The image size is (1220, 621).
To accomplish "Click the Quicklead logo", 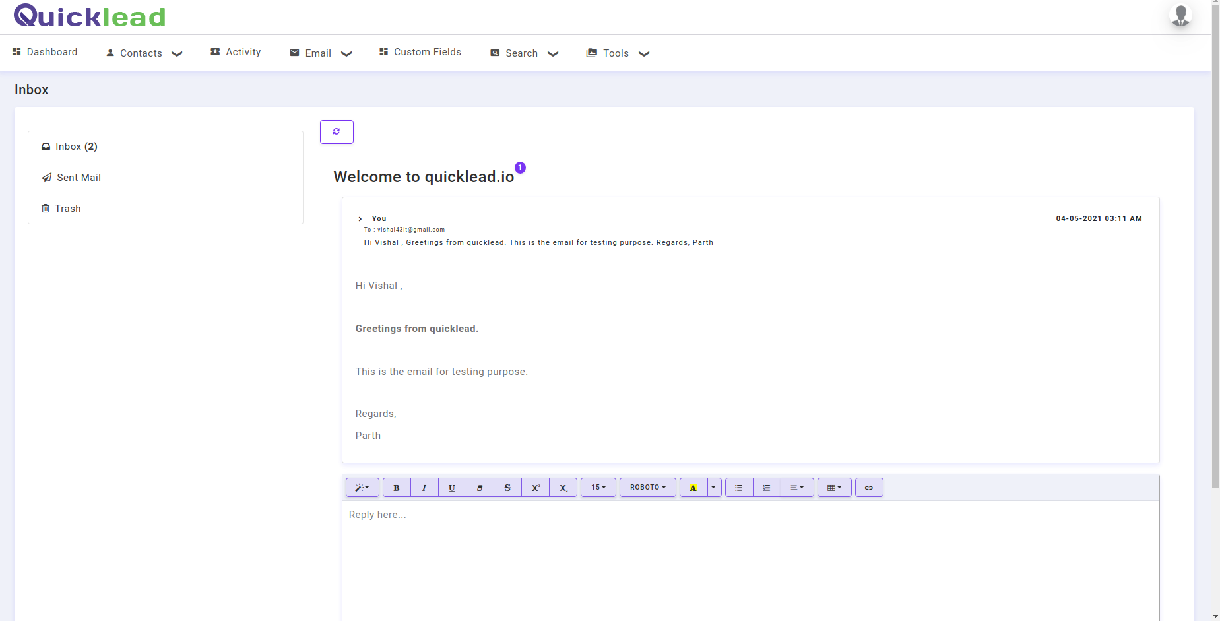I will (x=90, y=16).
